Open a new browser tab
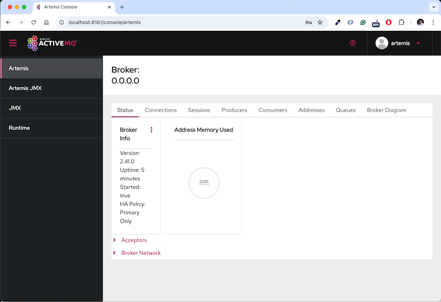Image resolution: width=441 pixels, height=302 pixels. 122,7
